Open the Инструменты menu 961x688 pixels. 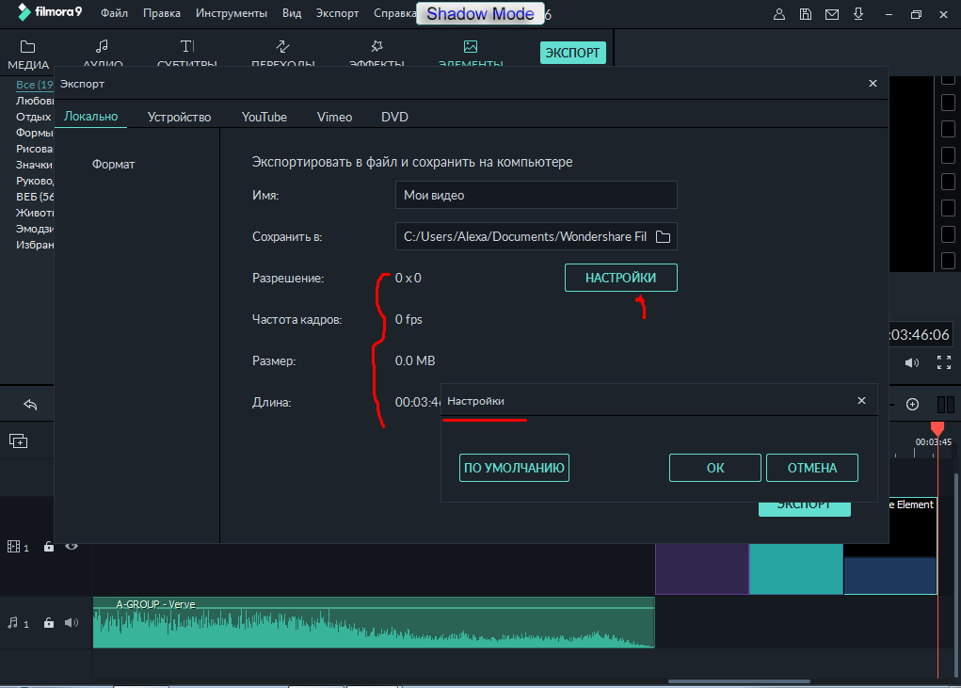(x=231, y=14)
